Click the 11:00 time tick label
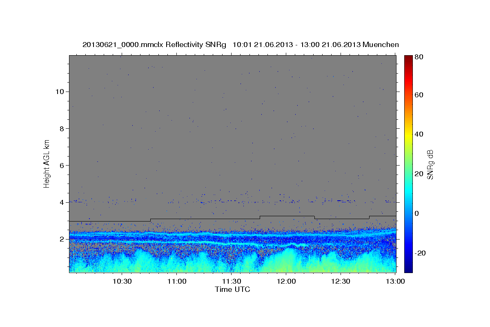The width and height of the screenshot is (490, 327). [x=176, y=282]
